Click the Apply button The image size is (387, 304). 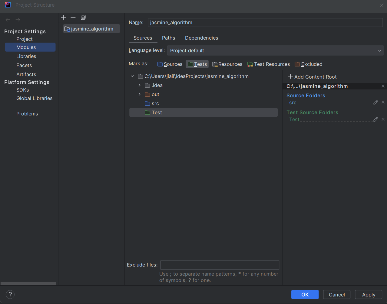pos(369,295)
